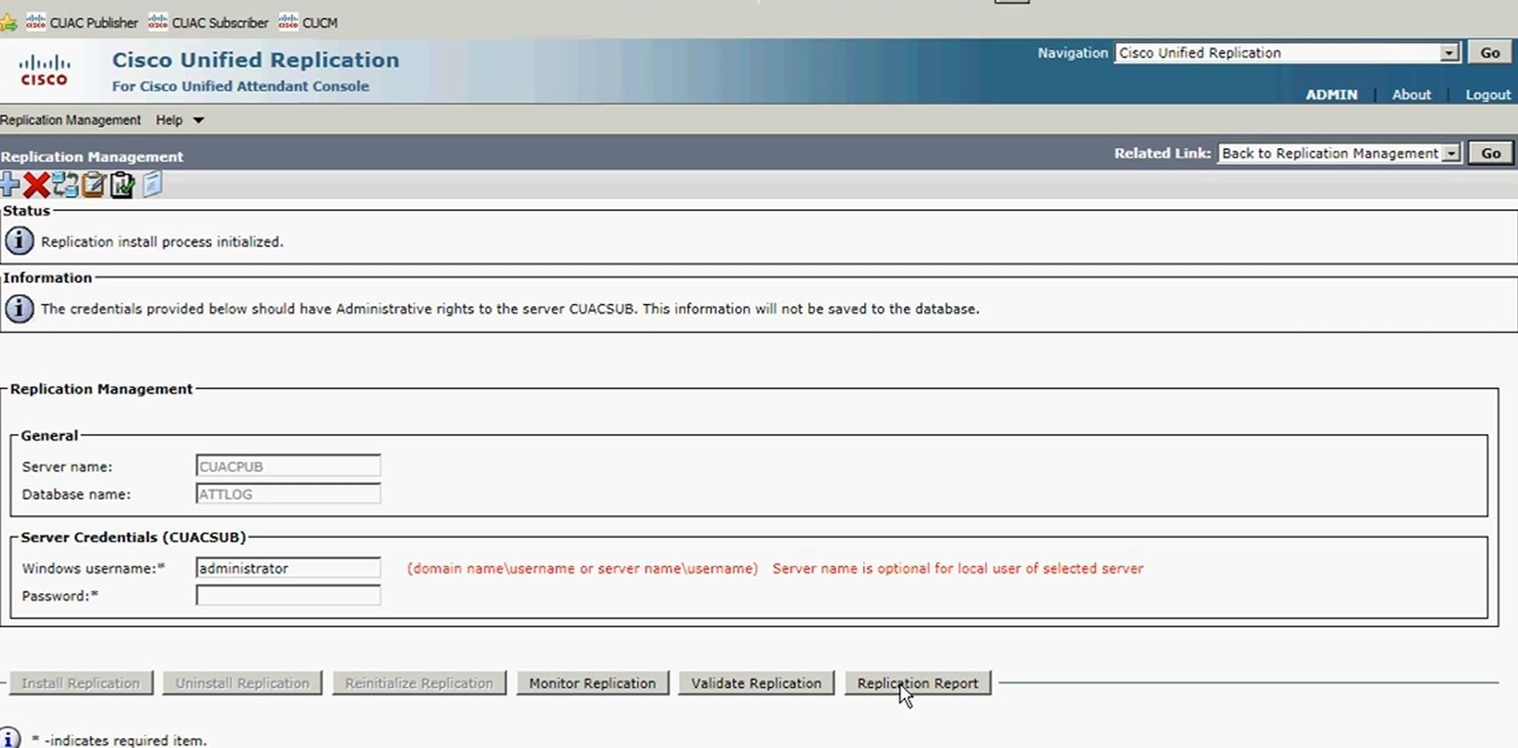Click the '* -indicates required item.' footer text

[x=119, y=740]
